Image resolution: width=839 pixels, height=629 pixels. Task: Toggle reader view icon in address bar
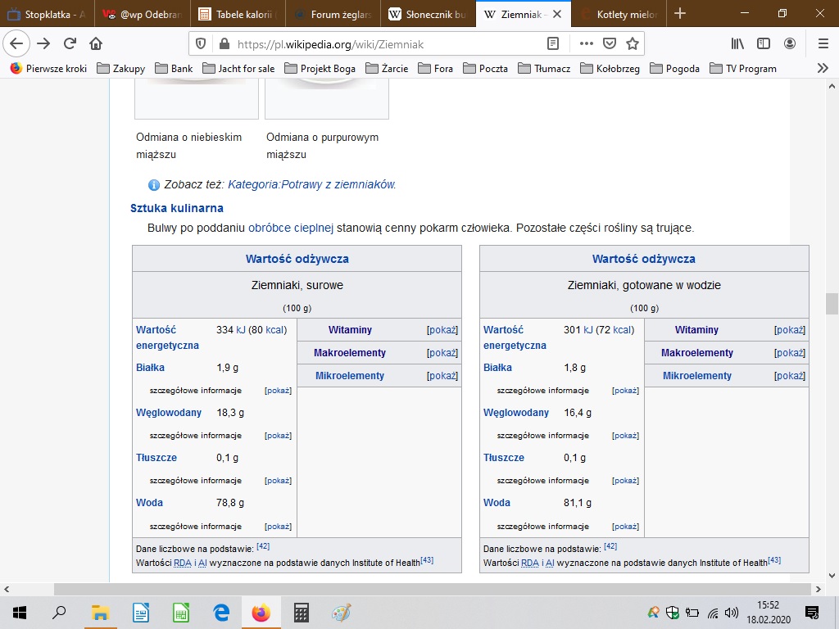click(553, 43)
